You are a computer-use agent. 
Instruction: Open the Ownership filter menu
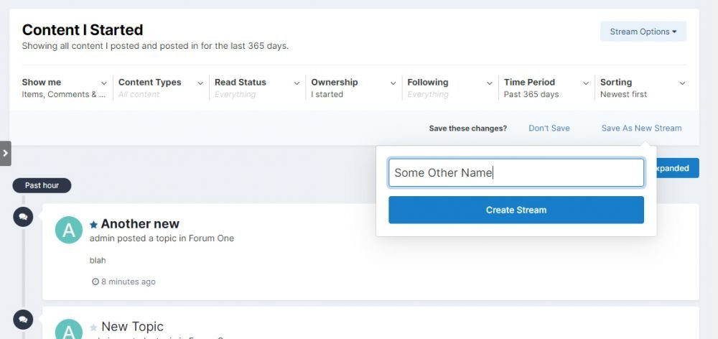tap(353, 88)
